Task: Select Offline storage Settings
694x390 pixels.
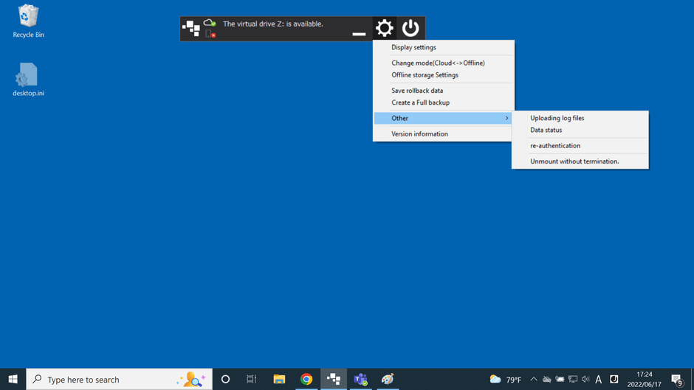Action: 425,74
